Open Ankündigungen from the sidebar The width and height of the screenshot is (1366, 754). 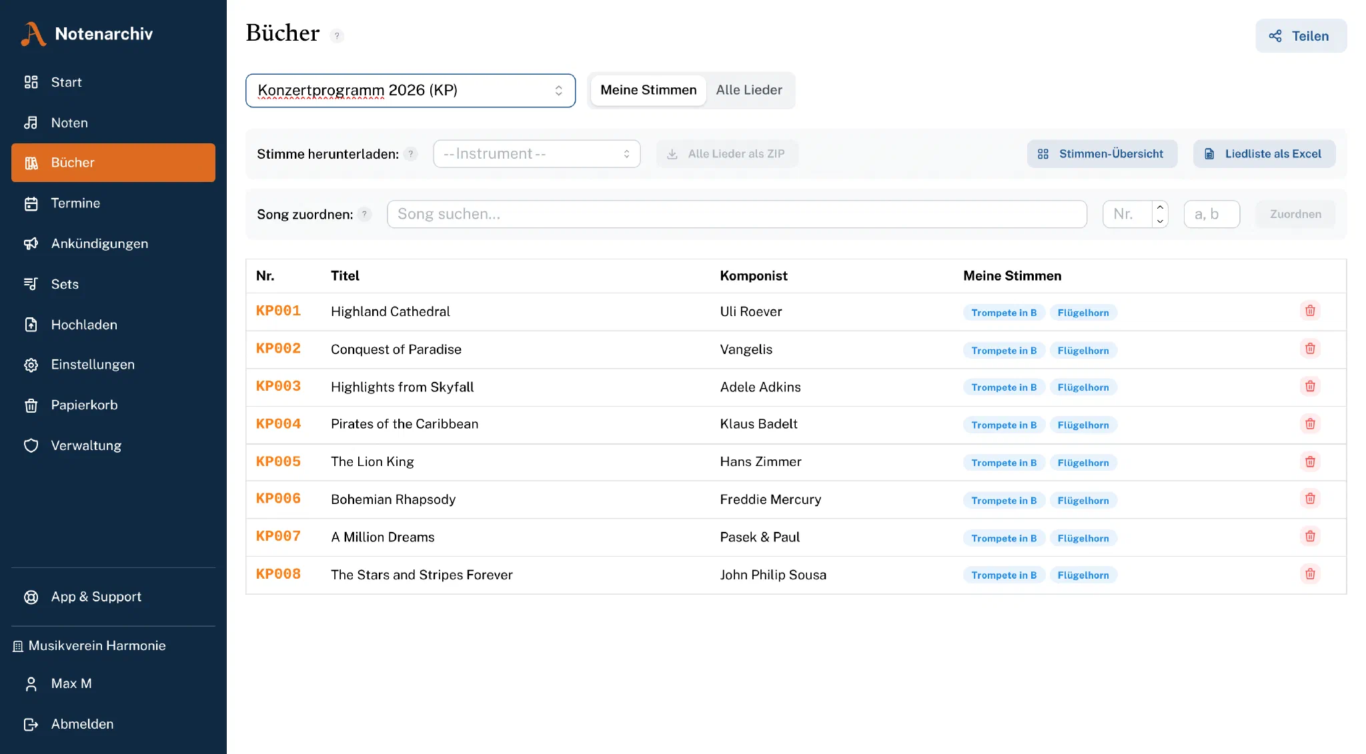(x=113, y=243)
